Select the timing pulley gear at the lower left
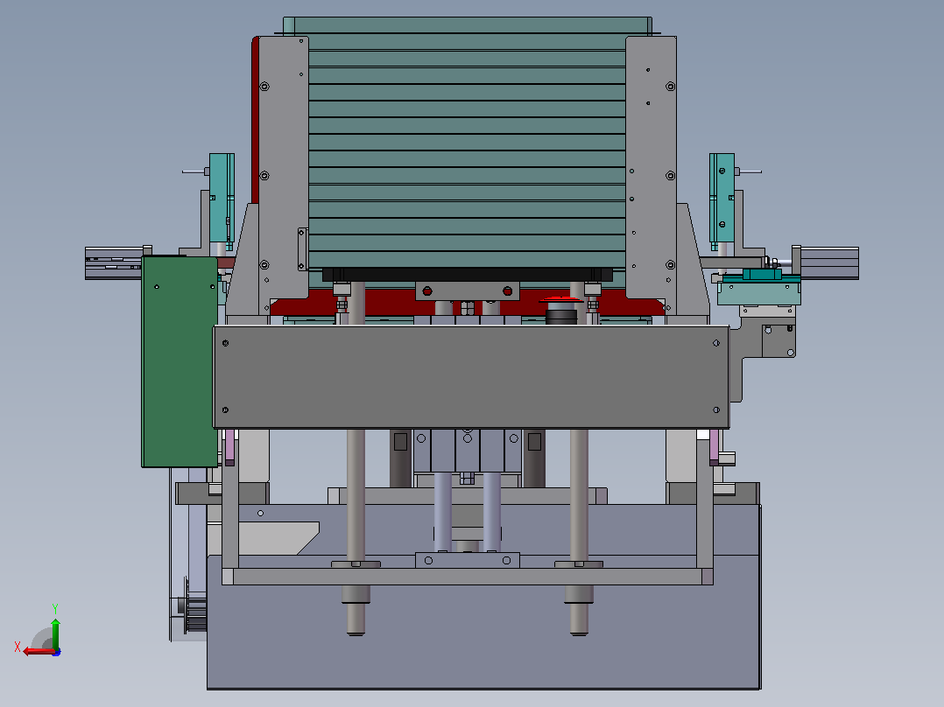The width and height of the screenshot is (944, 707). coord(194,605)
